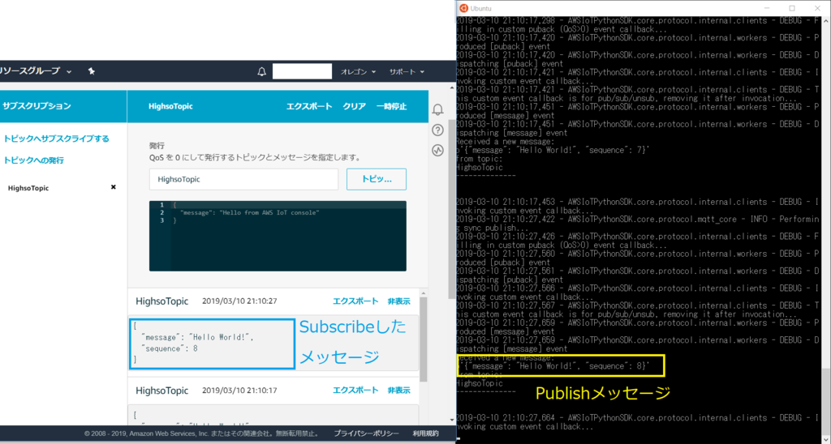Screen dimensions: 831x444
Task: Click the Ubuntu logo in the terminal title bar
Action: (463, 8)
